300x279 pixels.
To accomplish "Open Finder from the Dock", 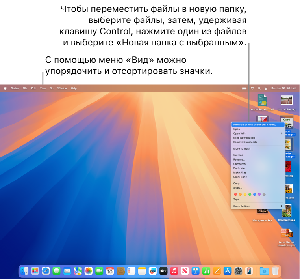I will (x=24, y=271).
